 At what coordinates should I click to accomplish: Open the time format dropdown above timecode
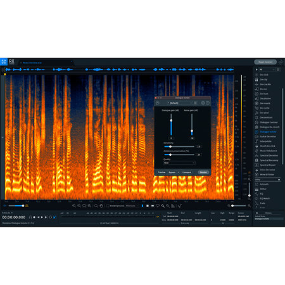click(x=8, y=213)
